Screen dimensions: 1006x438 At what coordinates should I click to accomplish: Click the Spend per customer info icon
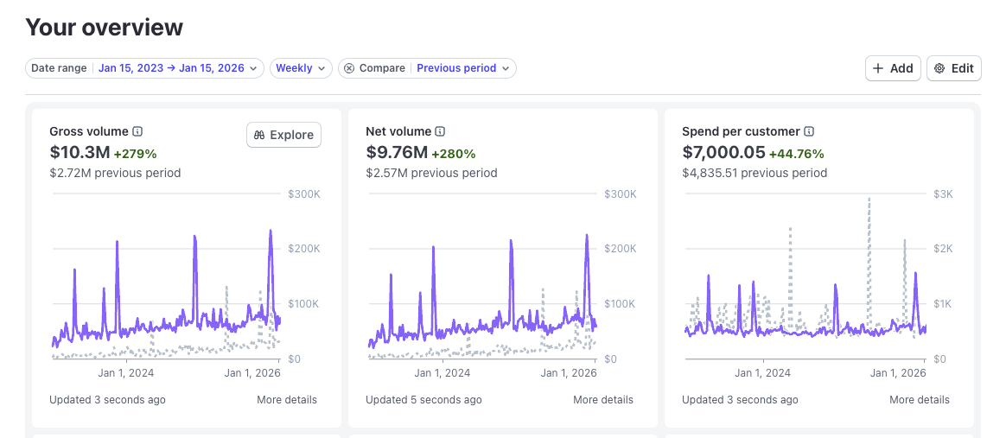pos(809,131)
